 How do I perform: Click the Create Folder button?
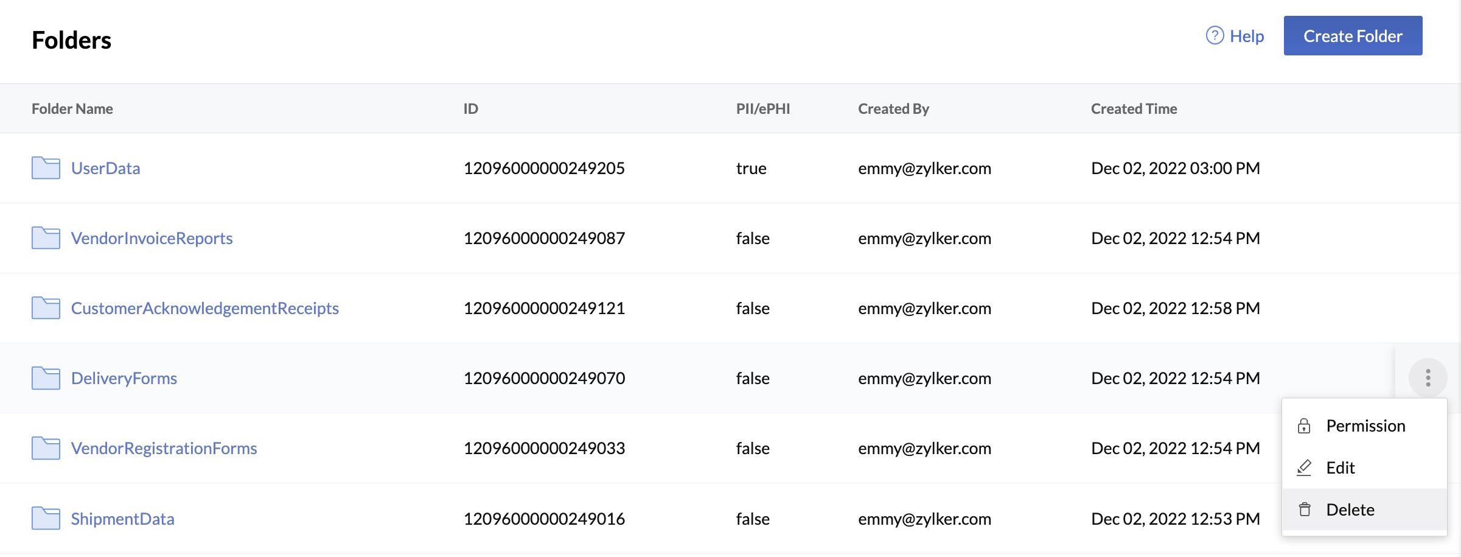point(1353,36)
